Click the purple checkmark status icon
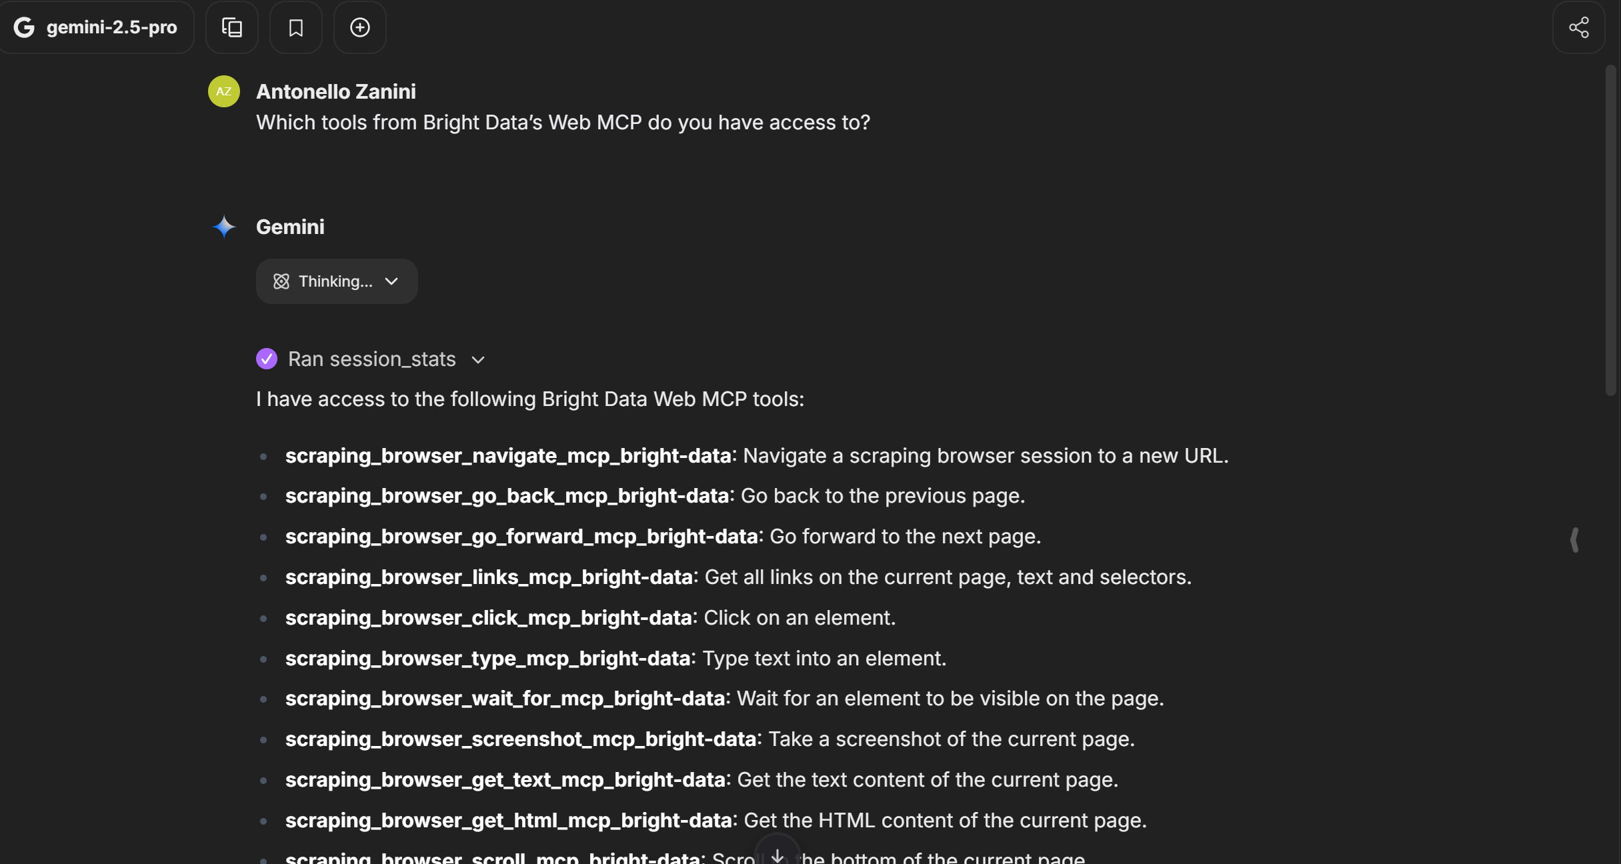The height and width of the screenshot is (864, 1621). 267,359
